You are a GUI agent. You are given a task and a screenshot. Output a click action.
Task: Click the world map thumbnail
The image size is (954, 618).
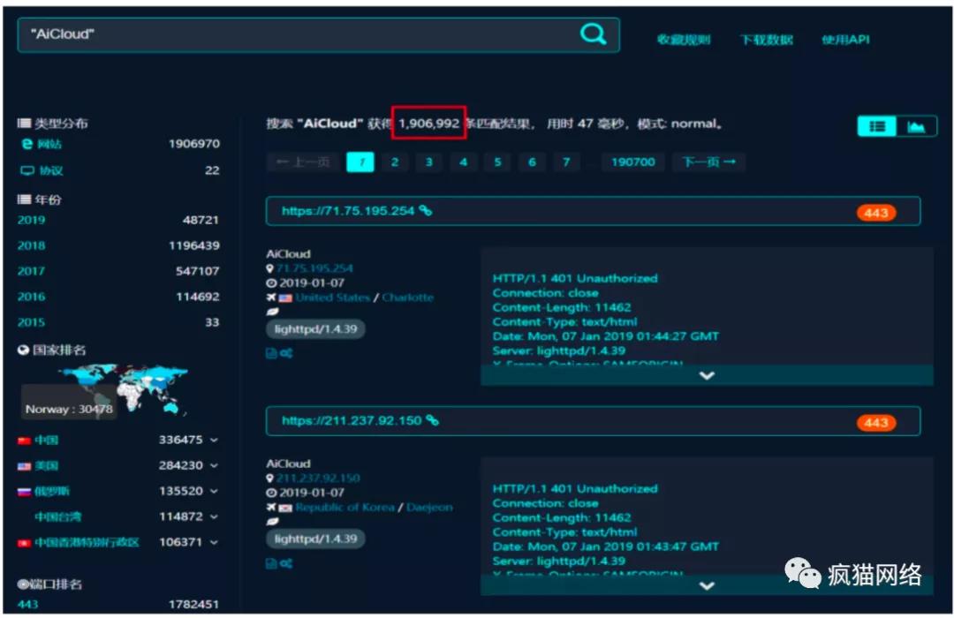tap(125, 389)
